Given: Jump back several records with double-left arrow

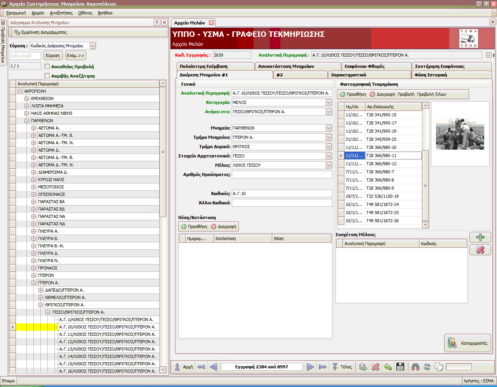Looking at the screenshot, I should [201, 367].
